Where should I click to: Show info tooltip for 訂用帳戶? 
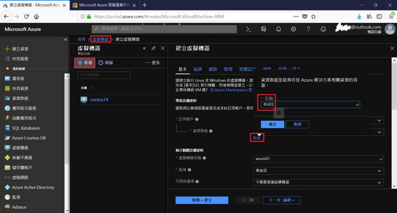(197, 119)
